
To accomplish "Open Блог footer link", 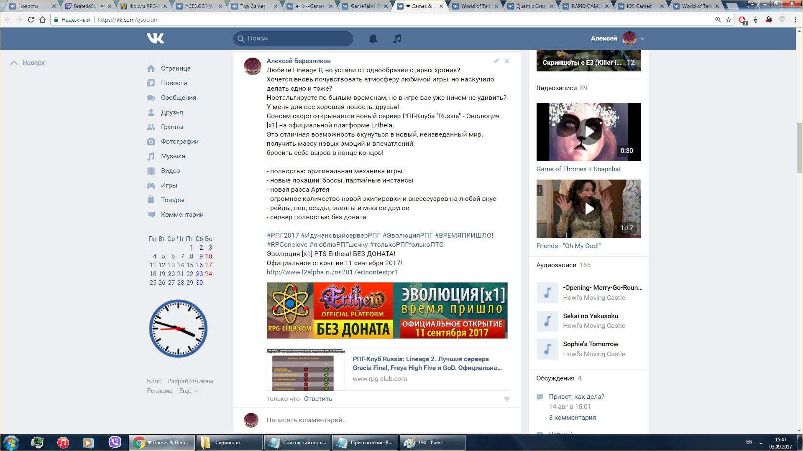I will coord(153,381).
